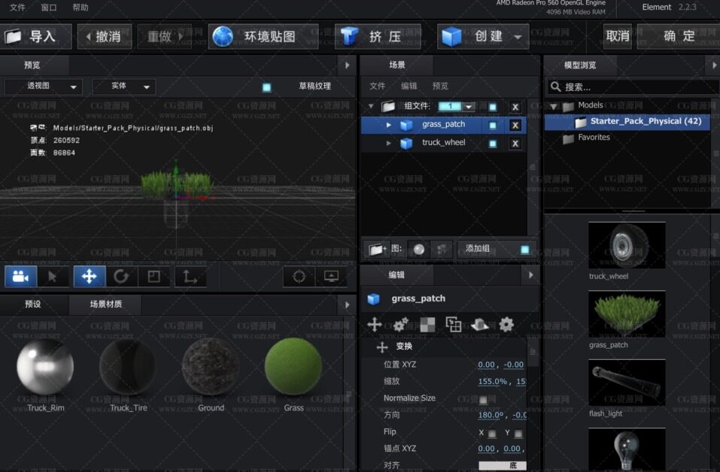Toggle the draft texture (草稿纹理) checkbox

tap(266, 87)
